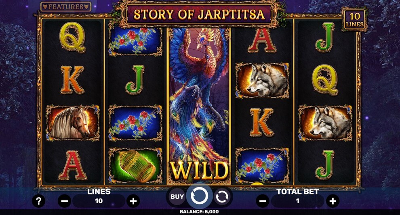Open the help question mark icon

pos(38,201)
